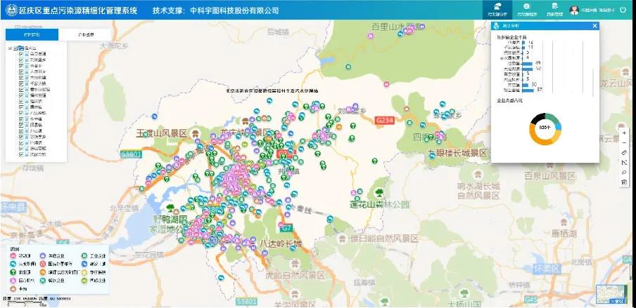Uncheck the 千家店镇 checkbox
The width and height of the screenshot is (636, 308).
click(21, 83)
